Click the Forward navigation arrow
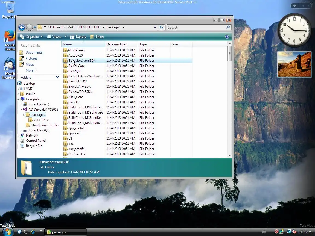Image resolution: width=315 pixels, height=236 pixels. coord(29,27)
